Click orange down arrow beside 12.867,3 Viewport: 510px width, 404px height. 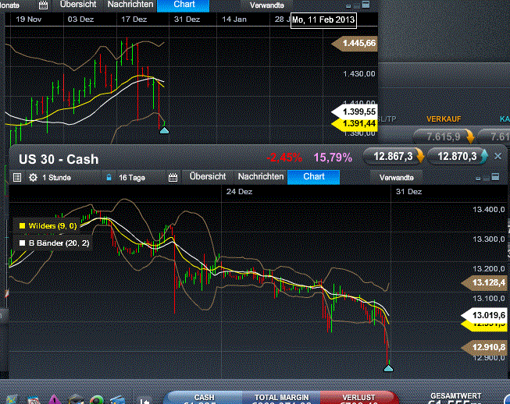click(420, 156)
